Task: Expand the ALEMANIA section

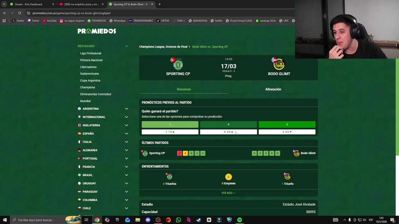Action: (x=127, y=150)
